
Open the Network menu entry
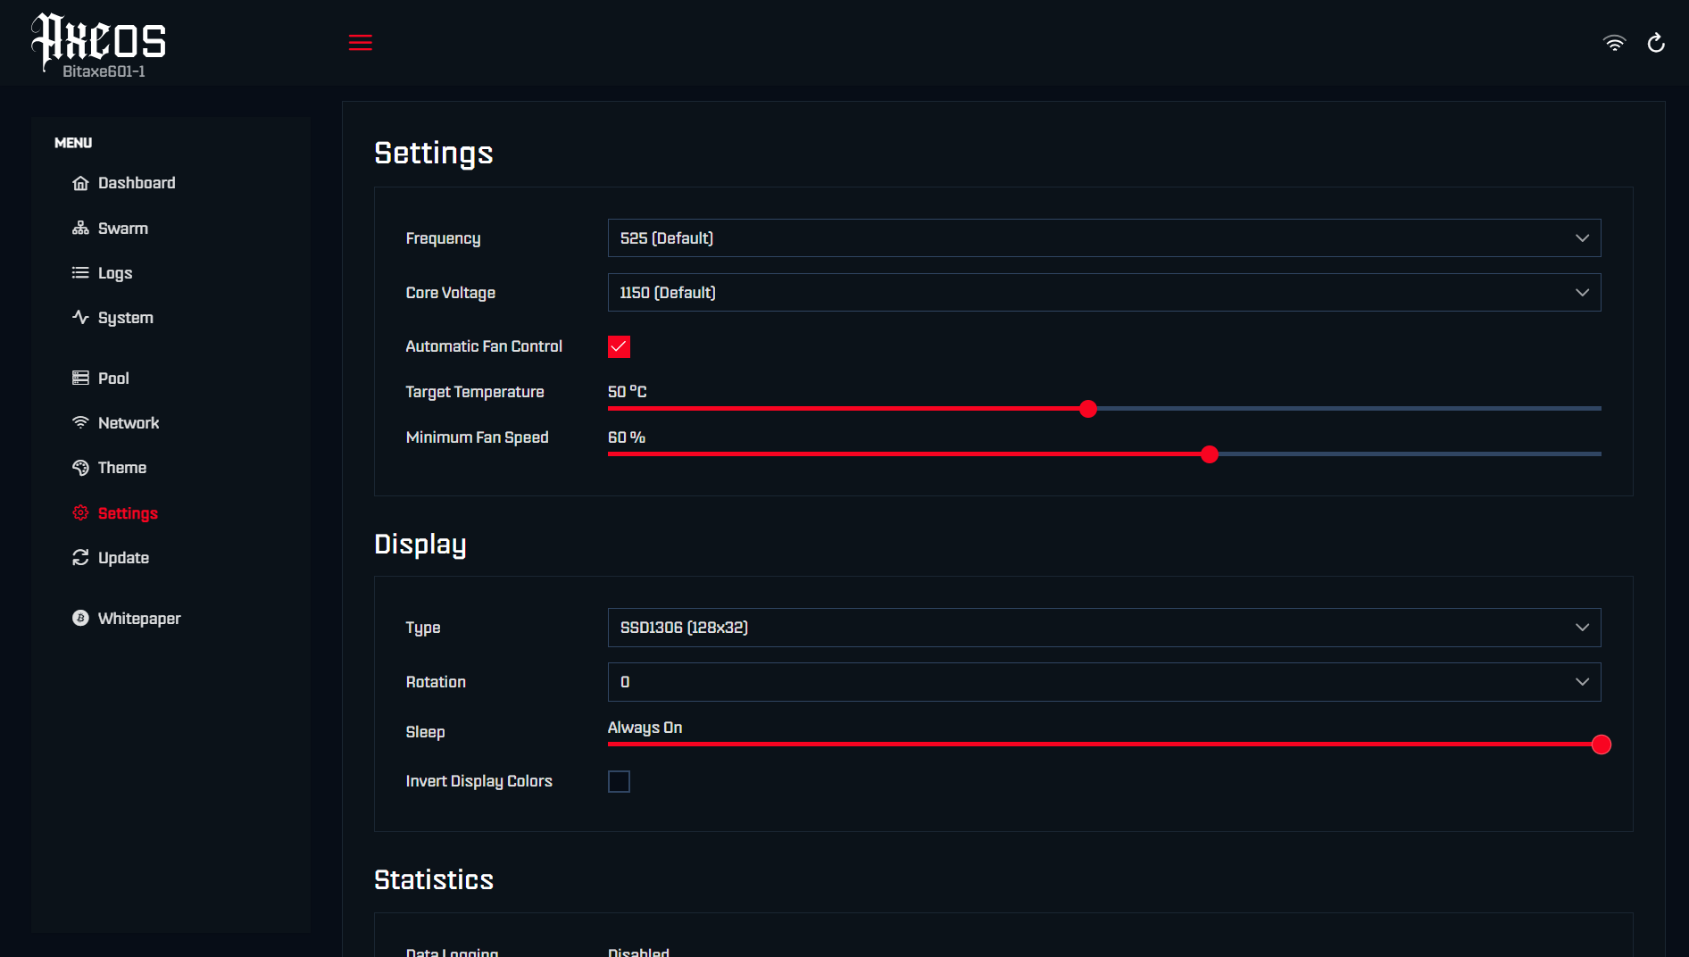128,423
